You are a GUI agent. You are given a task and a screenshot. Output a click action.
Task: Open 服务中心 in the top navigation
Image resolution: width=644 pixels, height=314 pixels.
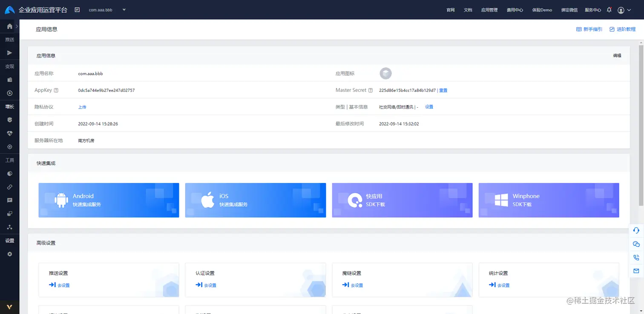(x=593, y=10)
